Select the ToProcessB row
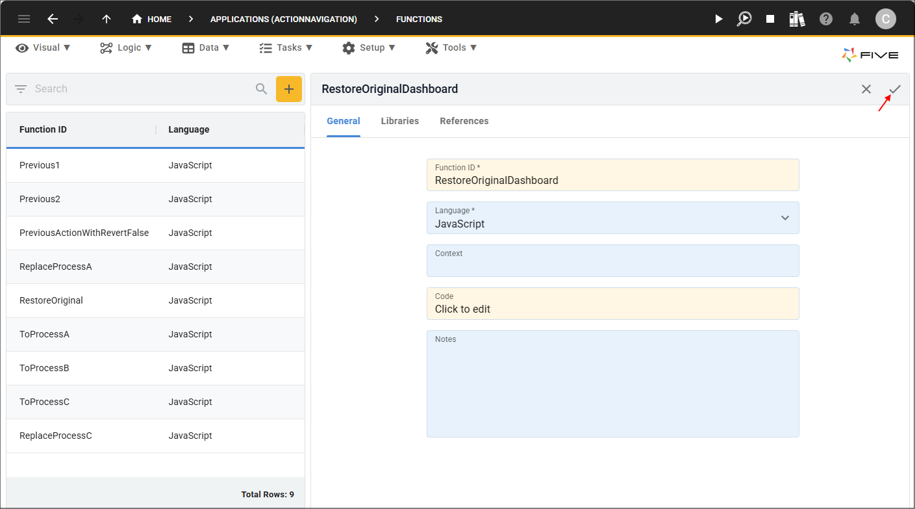 click(155, 369)
